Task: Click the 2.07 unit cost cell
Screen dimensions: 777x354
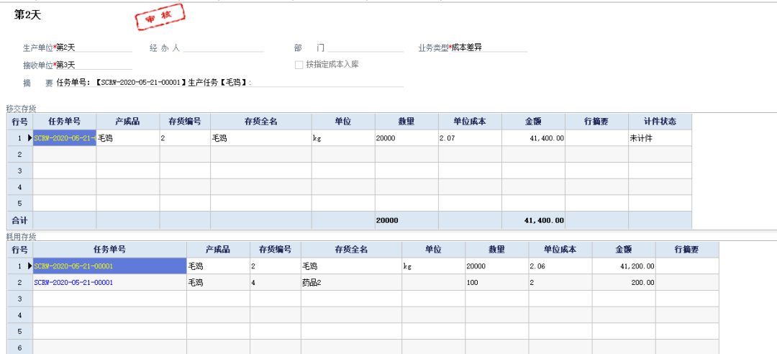Action: coord(470,138)
